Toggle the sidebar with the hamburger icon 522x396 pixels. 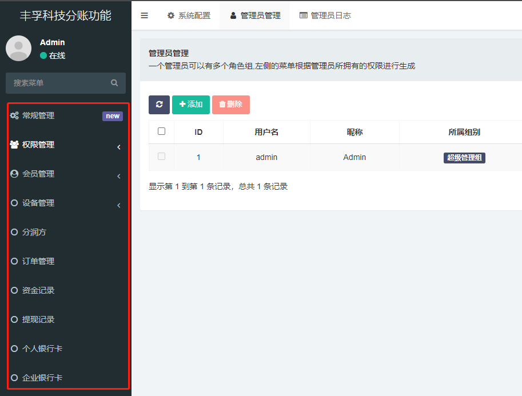pos(144,15)
